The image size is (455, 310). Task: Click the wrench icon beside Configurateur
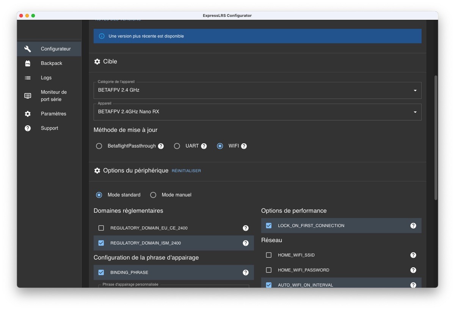[28, 49]
